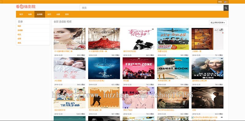Click the magnifier search icon button

(x=226, y=8)
